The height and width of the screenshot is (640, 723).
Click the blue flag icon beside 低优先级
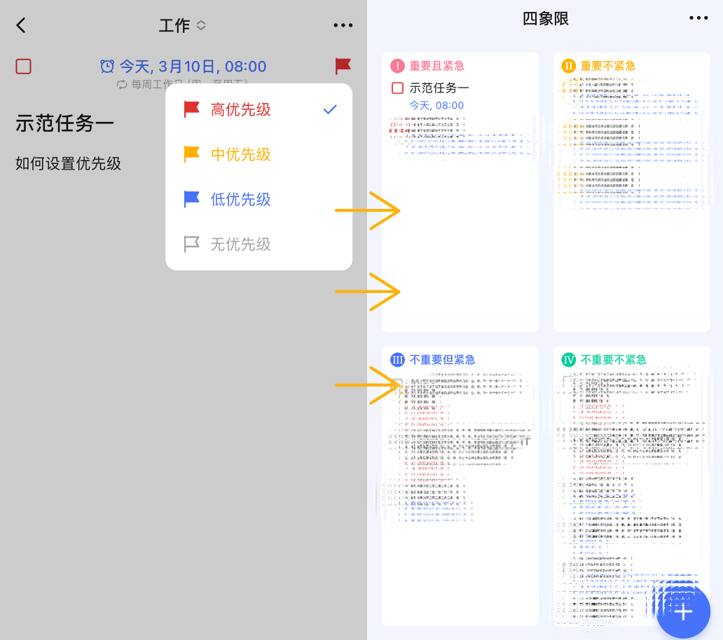coord(191,199)
